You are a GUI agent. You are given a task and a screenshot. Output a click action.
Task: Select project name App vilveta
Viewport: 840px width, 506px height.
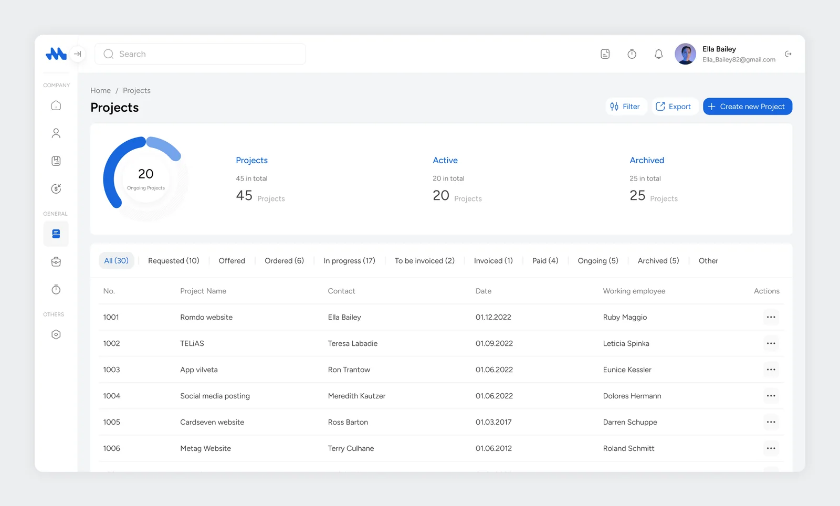(x=199, y=370)
